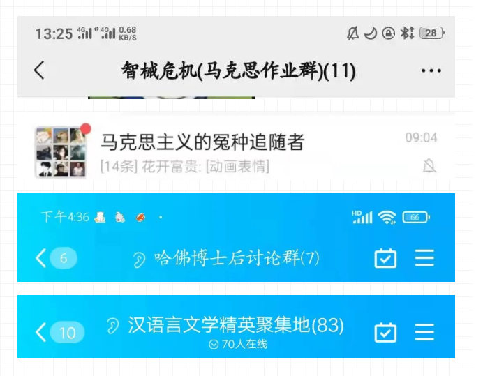The width and height of the screenshot is (483, 376).
Task: Tap the ear icon beside 汉语言文学精英聚集地
Action: tap(113, 326)
